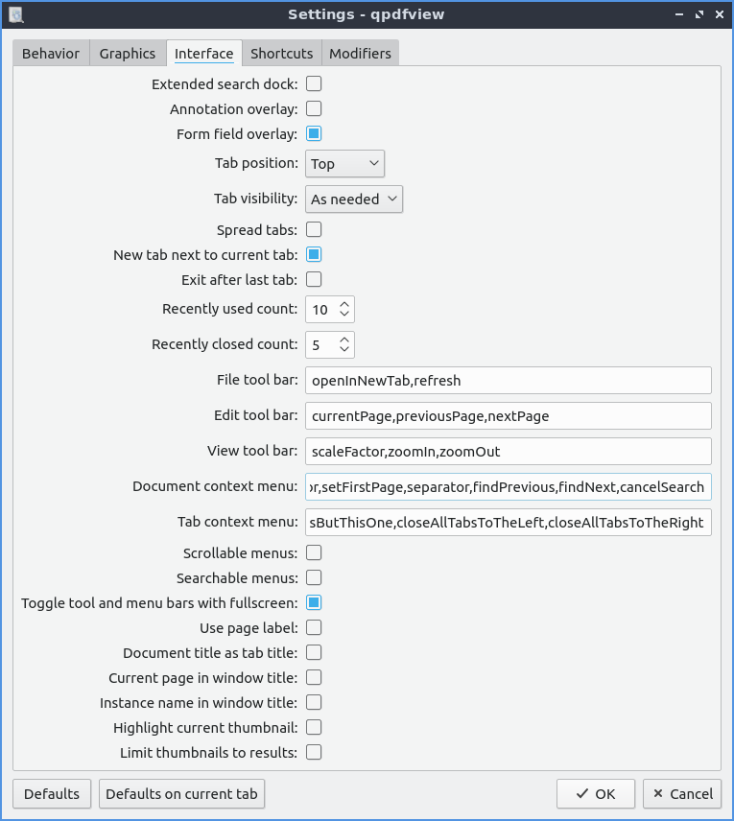Switch to the Behavior tab

pyautogui.click(x=51, y=54)
